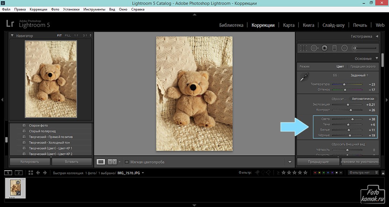Select the Graduated Filter tool
389x207 pixels.
tap(334, 48)
